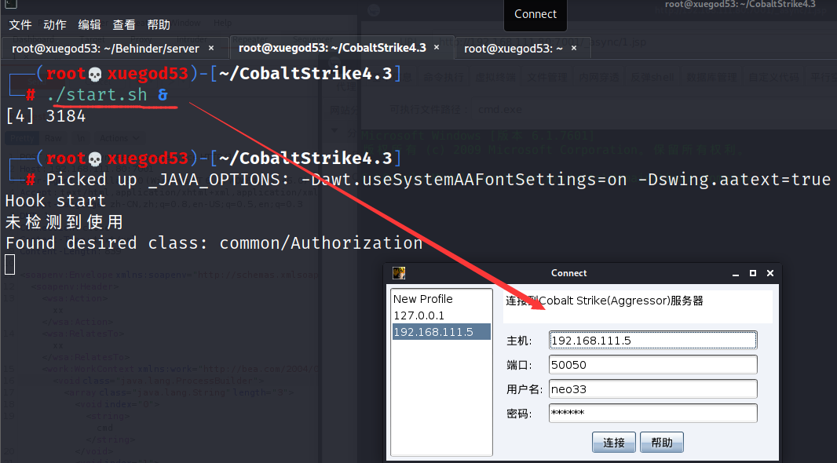Viewport: 837px width, 463px height.
Task: Close the ~/CobaltStrike4.3 terminal tab
Action: tap(436, 47)
